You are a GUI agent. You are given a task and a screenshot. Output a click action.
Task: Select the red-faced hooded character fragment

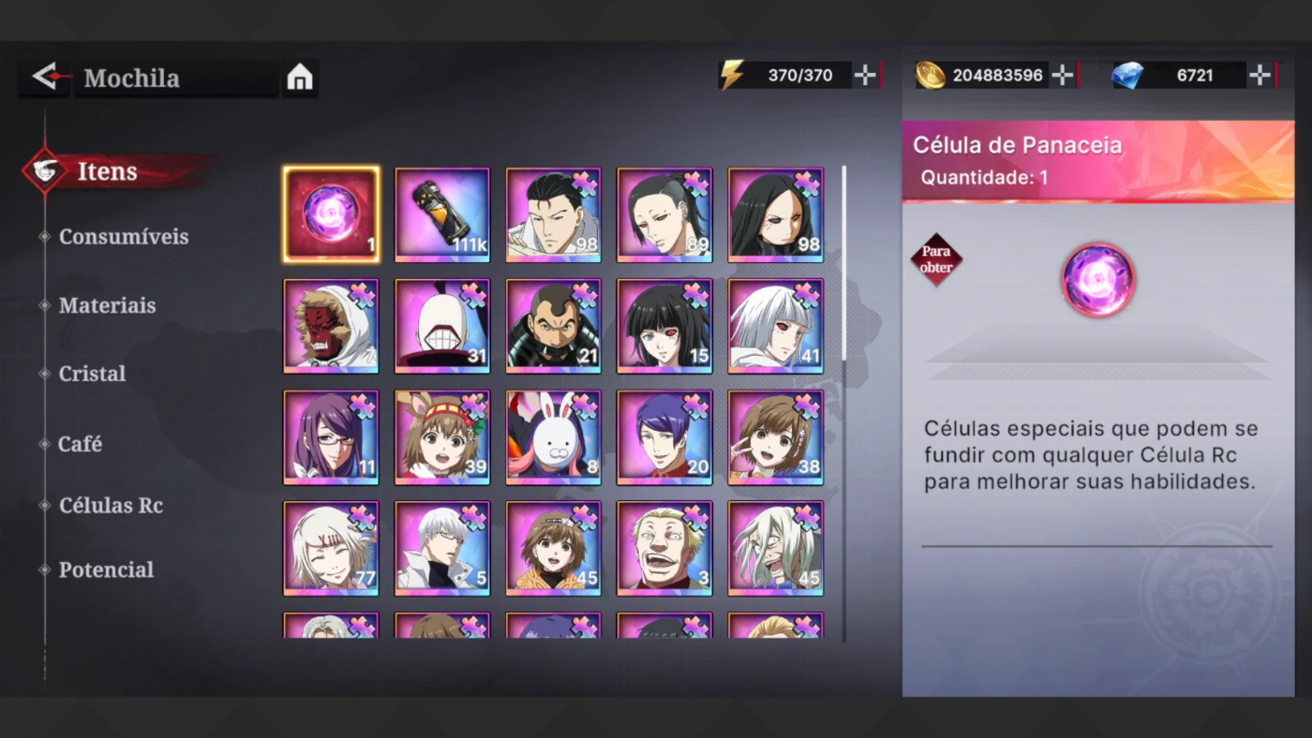(x=331, y=326)
